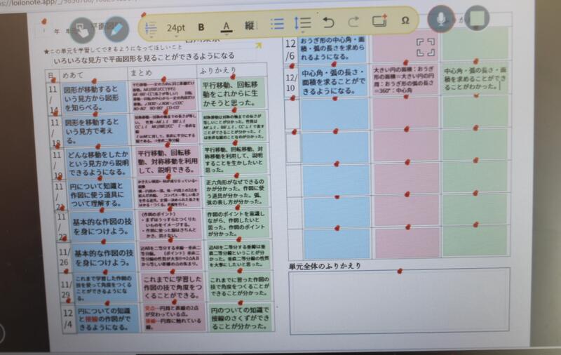Click the 単元全体のふりかえり text box
This screenshot has width=561, height=355.
pos(398,300)
